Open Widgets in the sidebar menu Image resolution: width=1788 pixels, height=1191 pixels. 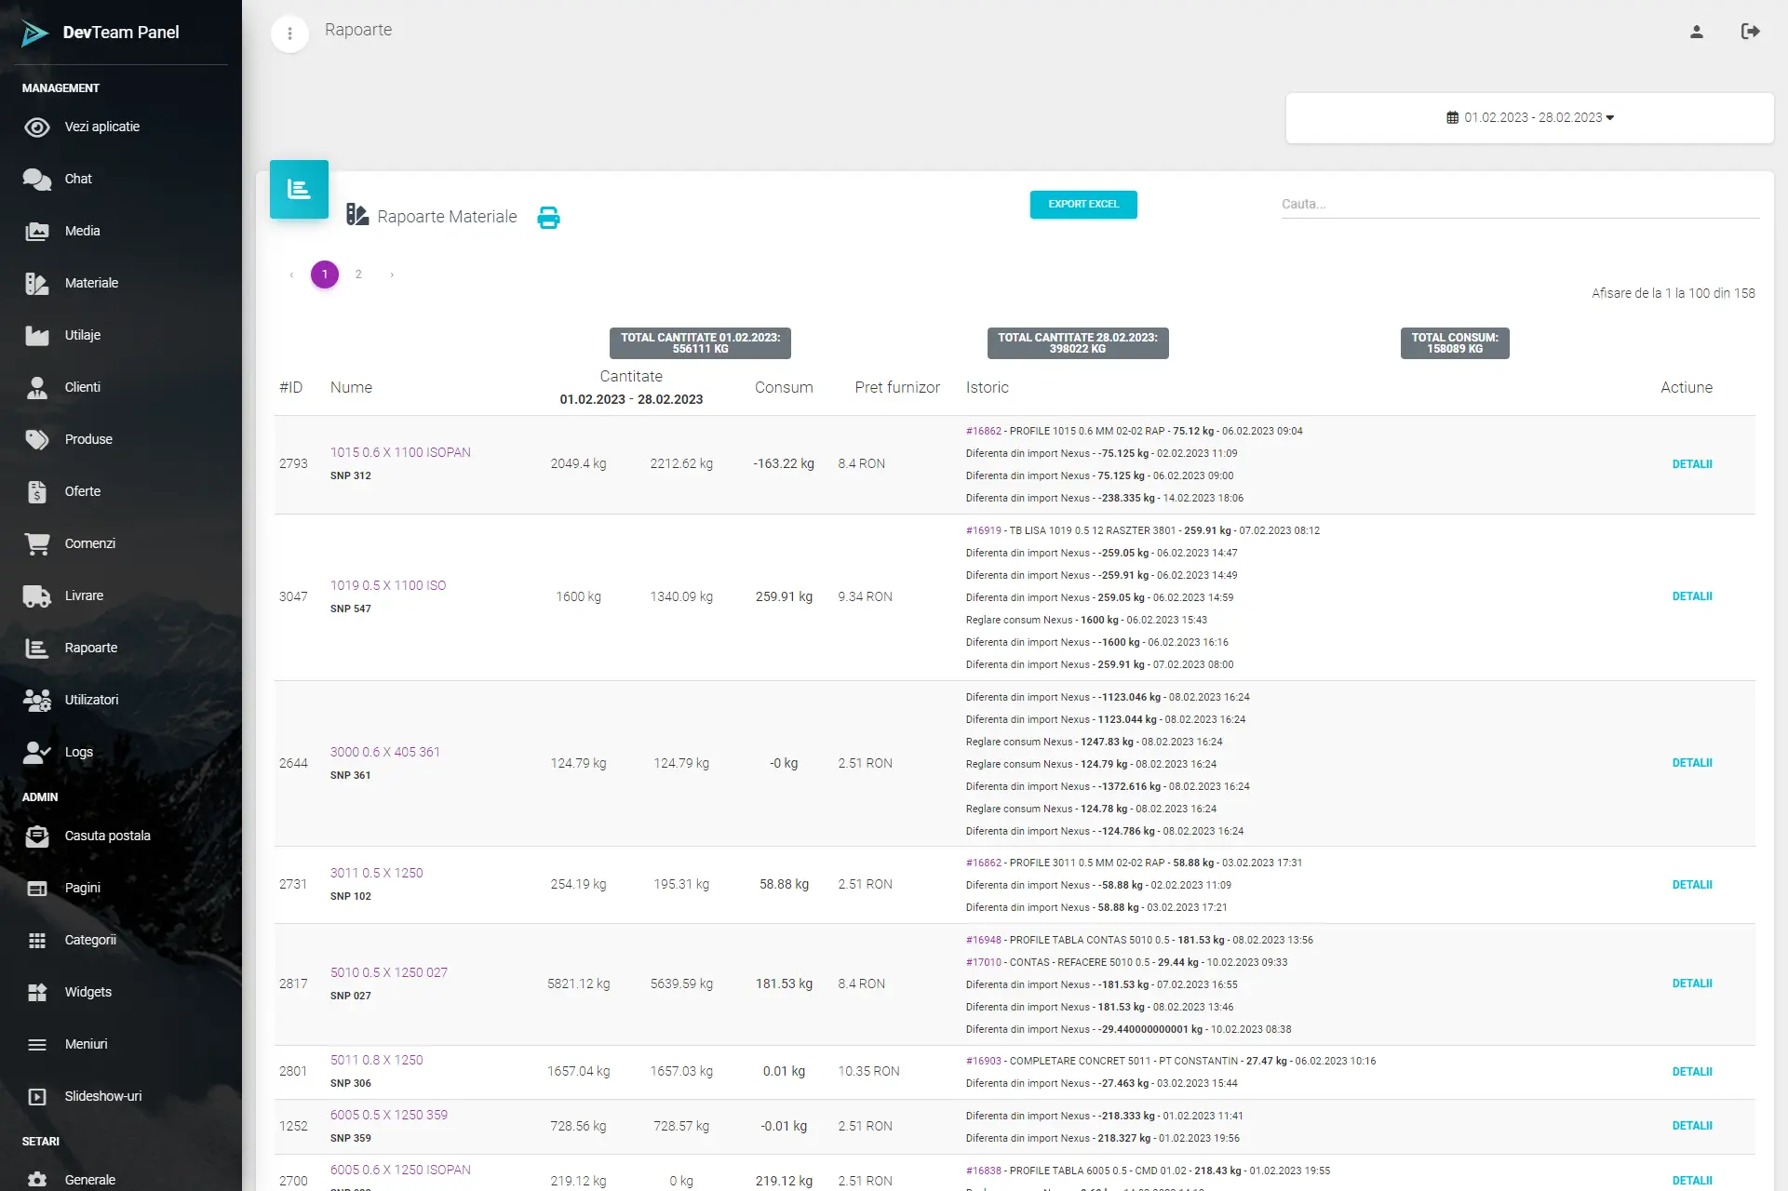point(87,992)
